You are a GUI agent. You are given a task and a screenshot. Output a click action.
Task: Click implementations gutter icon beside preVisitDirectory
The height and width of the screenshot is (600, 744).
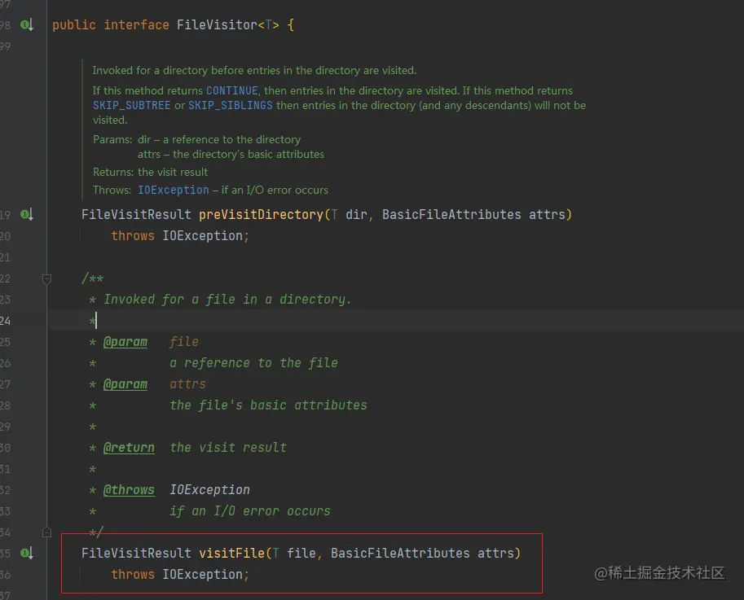(x=27, y=215)
